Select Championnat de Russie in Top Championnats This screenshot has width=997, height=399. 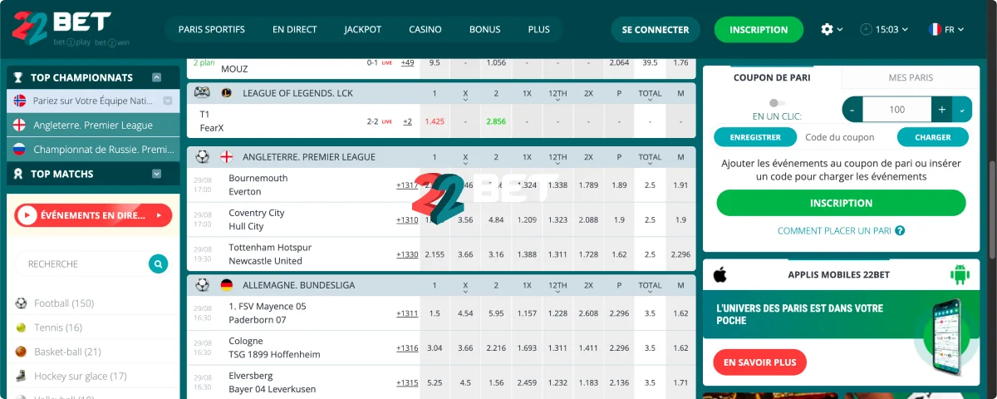pyautogui.click(x=93, y=150)
